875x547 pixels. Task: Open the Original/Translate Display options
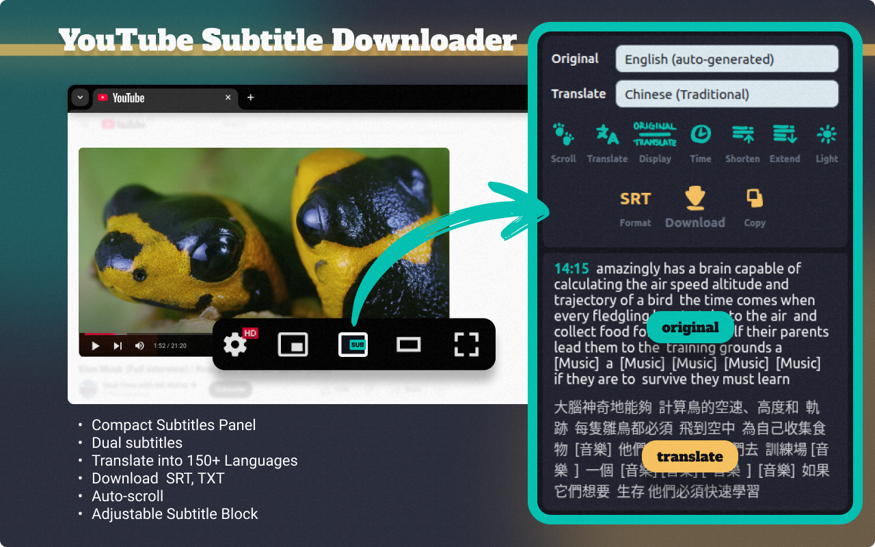pos(654,135)
